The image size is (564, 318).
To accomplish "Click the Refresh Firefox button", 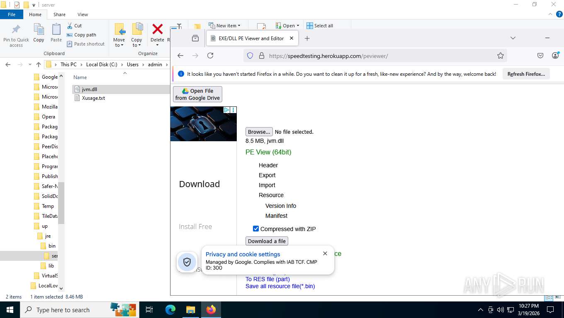I will 526,74.
